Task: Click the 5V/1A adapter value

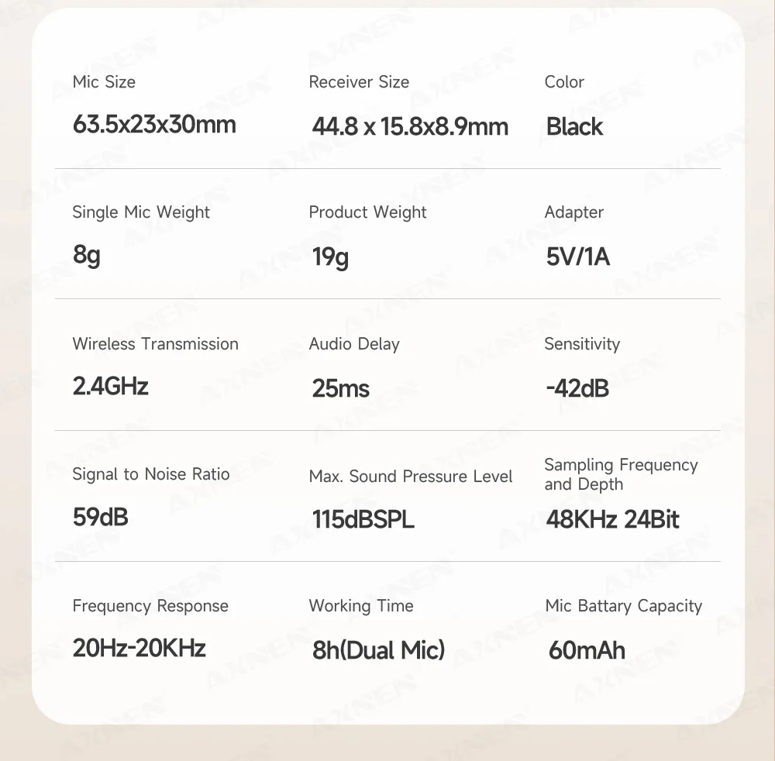Action: [578, 257]
